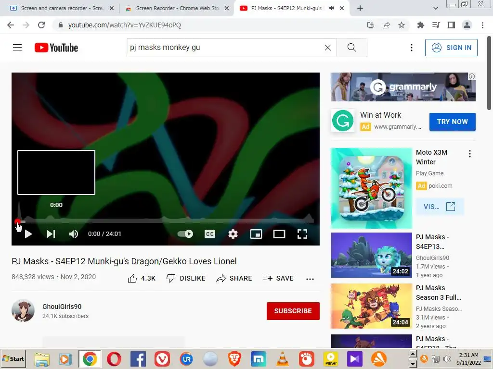Open the player settings gear
The image size is (493, 369).
point(233,234)
